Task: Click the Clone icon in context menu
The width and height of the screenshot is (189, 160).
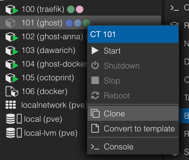Action: click(x=95, y=114)
